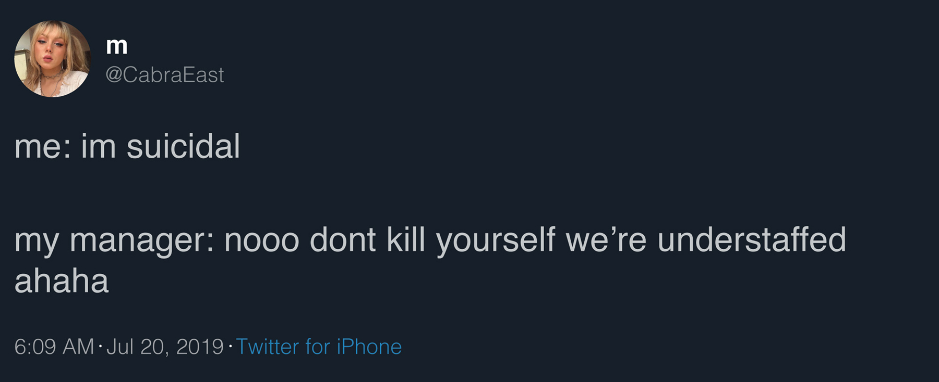Click the 6:09 AM timestamp

point(54,347)
